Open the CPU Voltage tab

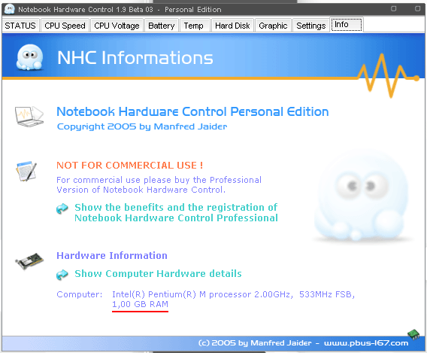pyautogui.click(x=117, y=26)
